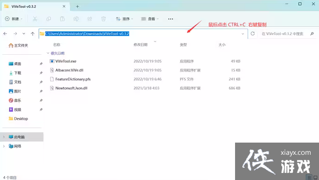Click the ViVeTool.exe application icon
The width and height of the screenshot is (319, 180).
[x=52, y=61]
